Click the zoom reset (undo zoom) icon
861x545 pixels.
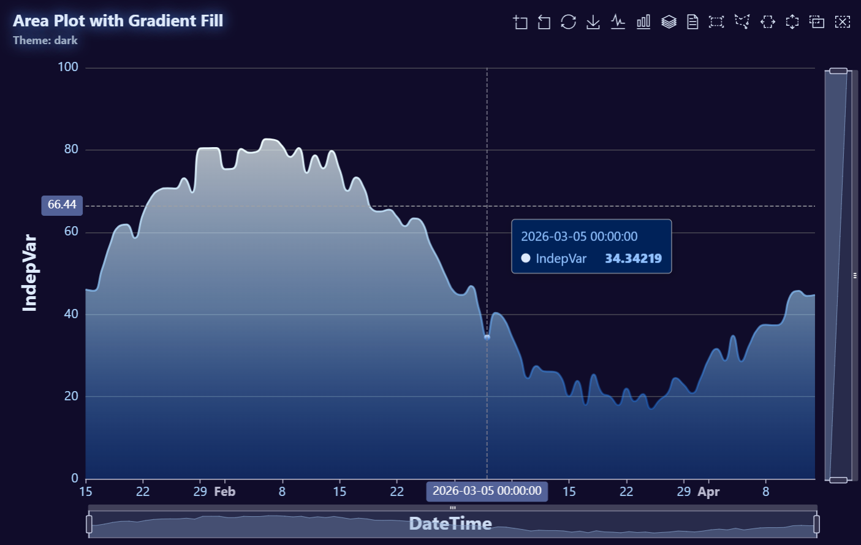[544, 22]
